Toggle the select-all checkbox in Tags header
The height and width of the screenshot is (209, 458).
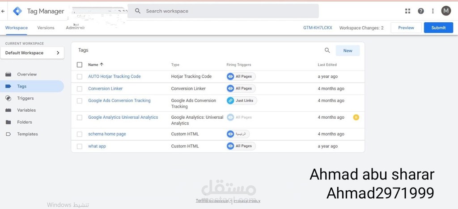(x=80, y=65)
